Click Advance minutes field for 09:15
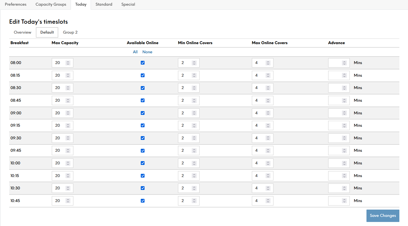Viewport: 408px width, 226px height. pos(339,125)
